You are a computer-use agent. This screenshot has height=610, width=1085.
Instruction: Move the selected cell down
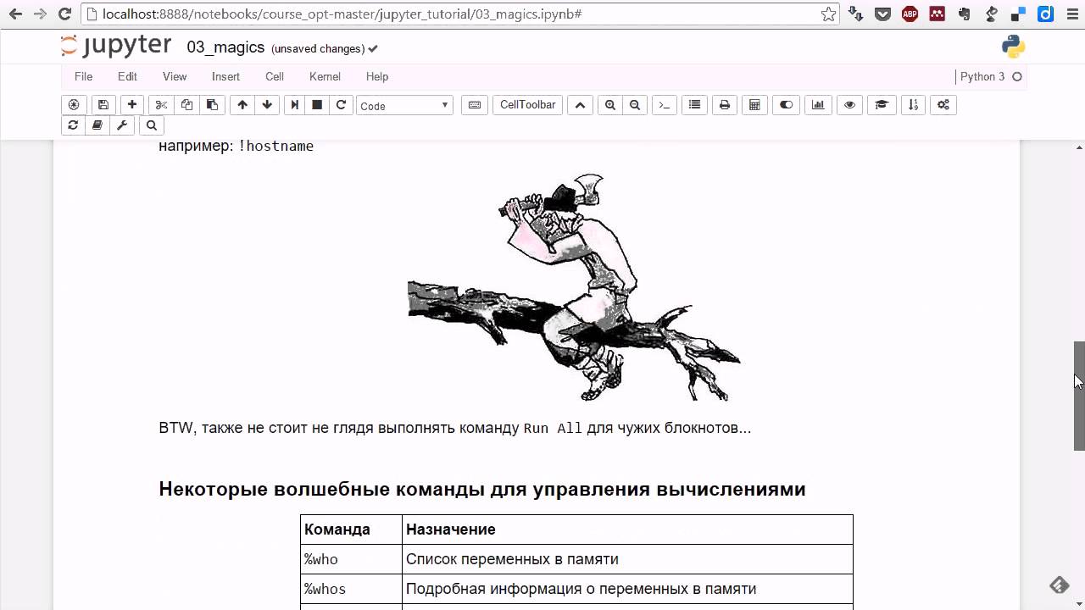(267, 105)
